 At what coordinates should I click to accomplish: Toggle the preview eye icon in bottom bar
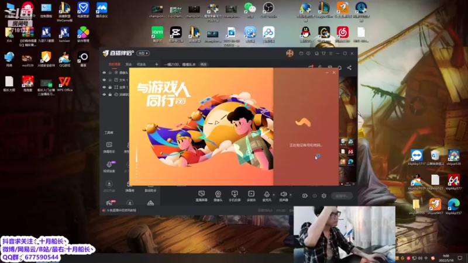pyautogui.click(x=315, y=196)
